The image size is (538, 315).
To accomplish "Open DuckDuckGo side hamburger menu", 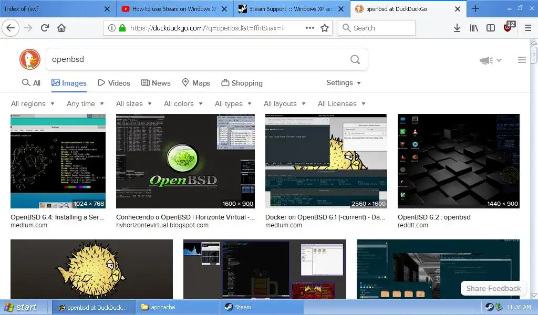I will (x=522, y=60).
